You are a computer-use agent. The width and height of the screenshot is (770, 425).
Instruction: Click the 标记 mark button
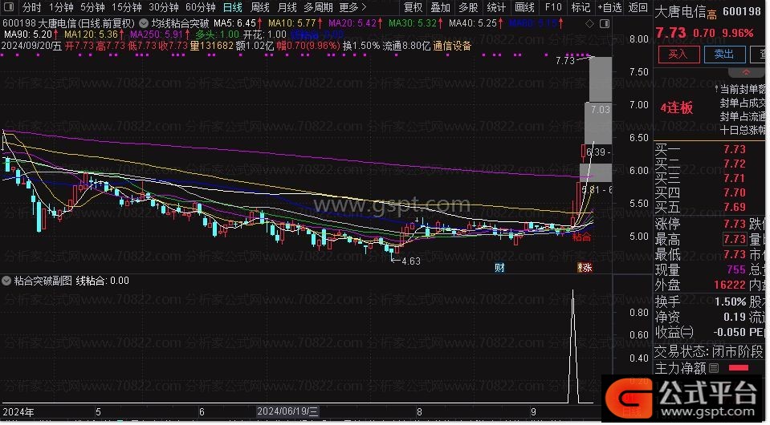click(581, 7)
